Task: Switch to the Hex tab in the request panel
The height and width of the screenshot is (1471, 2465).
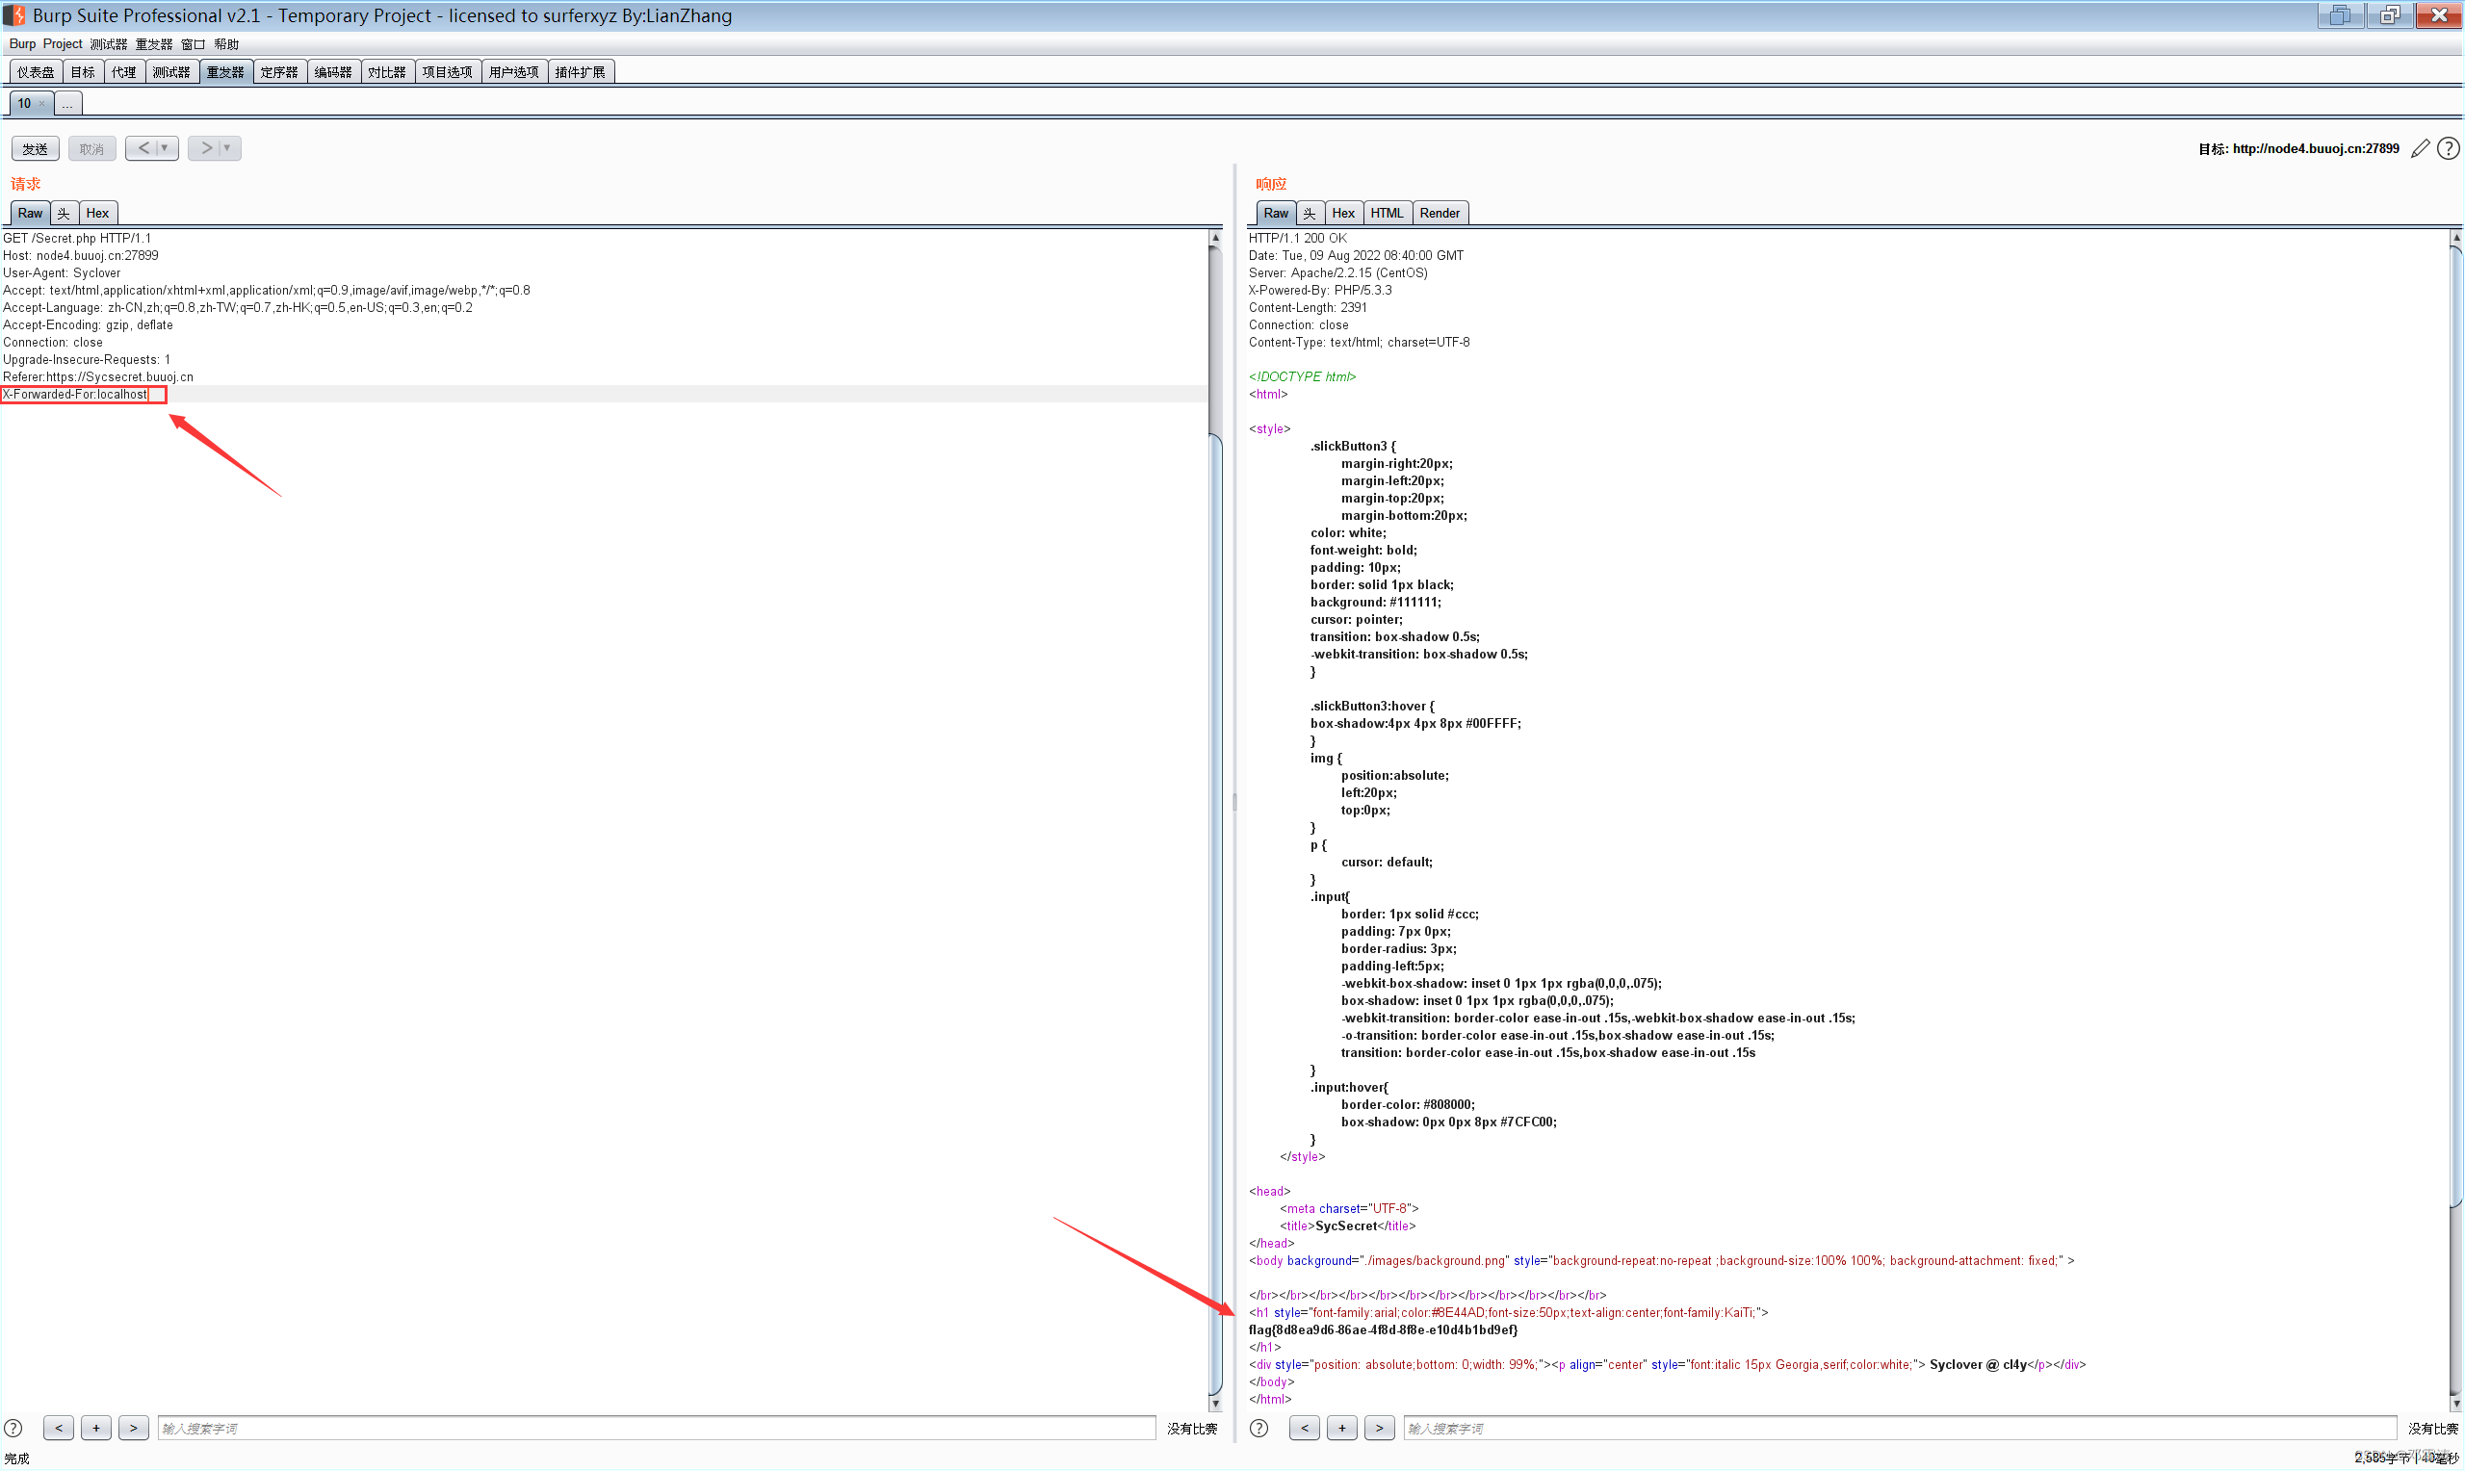Action: [x=97, y=212]
